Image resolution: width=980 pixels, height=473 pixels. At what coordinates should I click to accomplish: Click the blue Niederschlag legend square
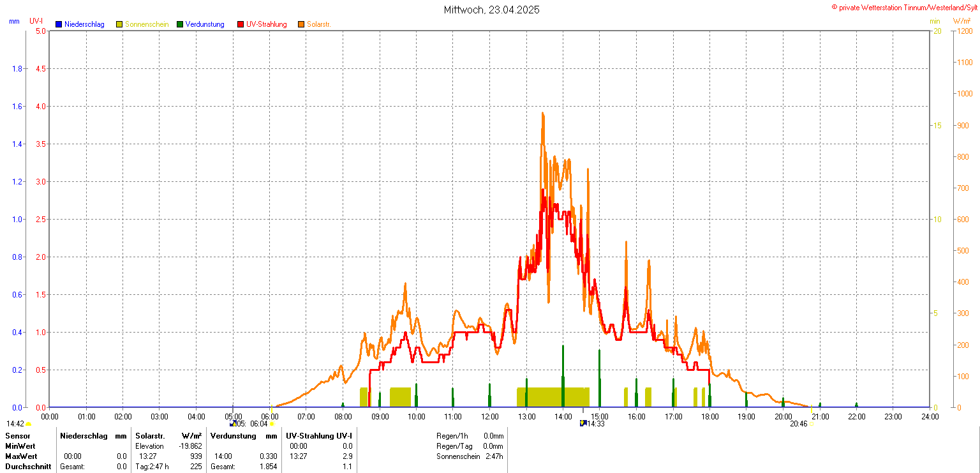tap(59, 24)
